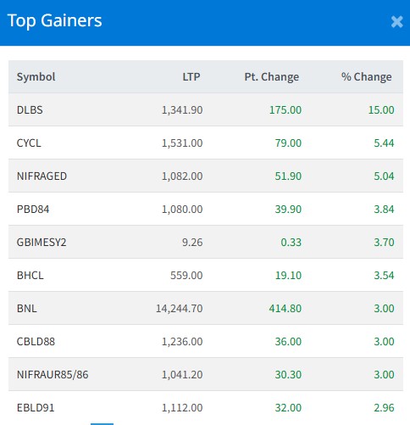The image size is (410, 425).
Task: Click the Top Gainers title
Action: 54,21
